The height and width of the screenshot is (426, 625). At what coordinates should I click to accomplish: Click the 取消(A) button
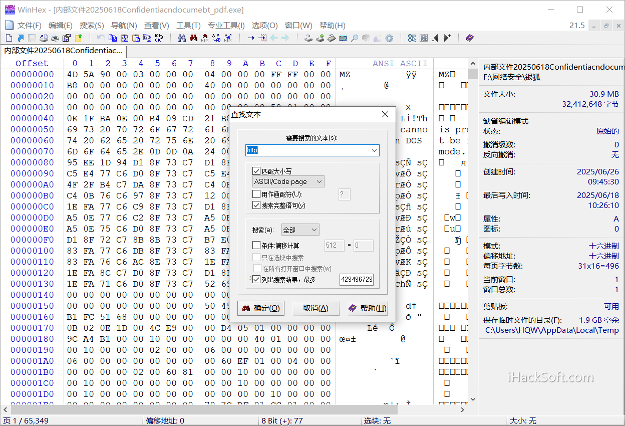pos(316,308)
